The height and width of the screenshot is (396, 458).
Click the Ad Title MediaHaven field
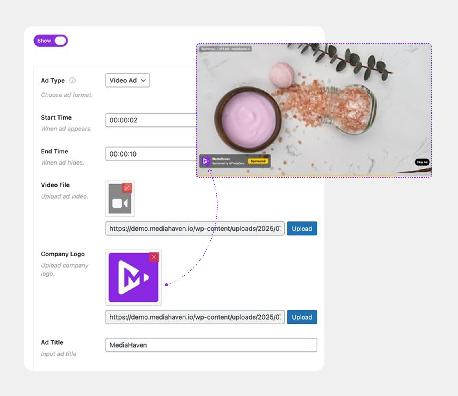click(211, 345)
